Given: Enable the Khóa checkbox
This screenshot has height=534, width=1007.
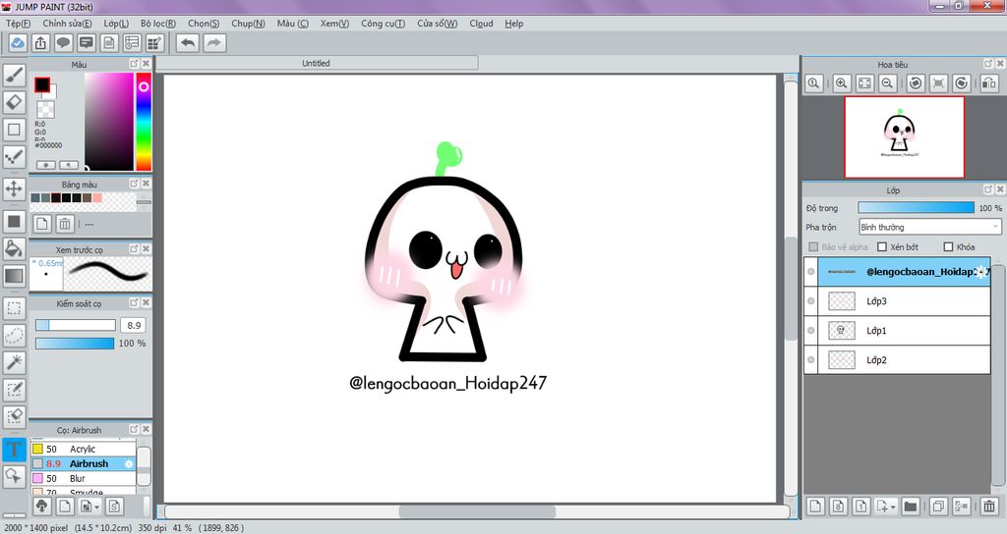Looking at the screenshot, I should 948,246.
